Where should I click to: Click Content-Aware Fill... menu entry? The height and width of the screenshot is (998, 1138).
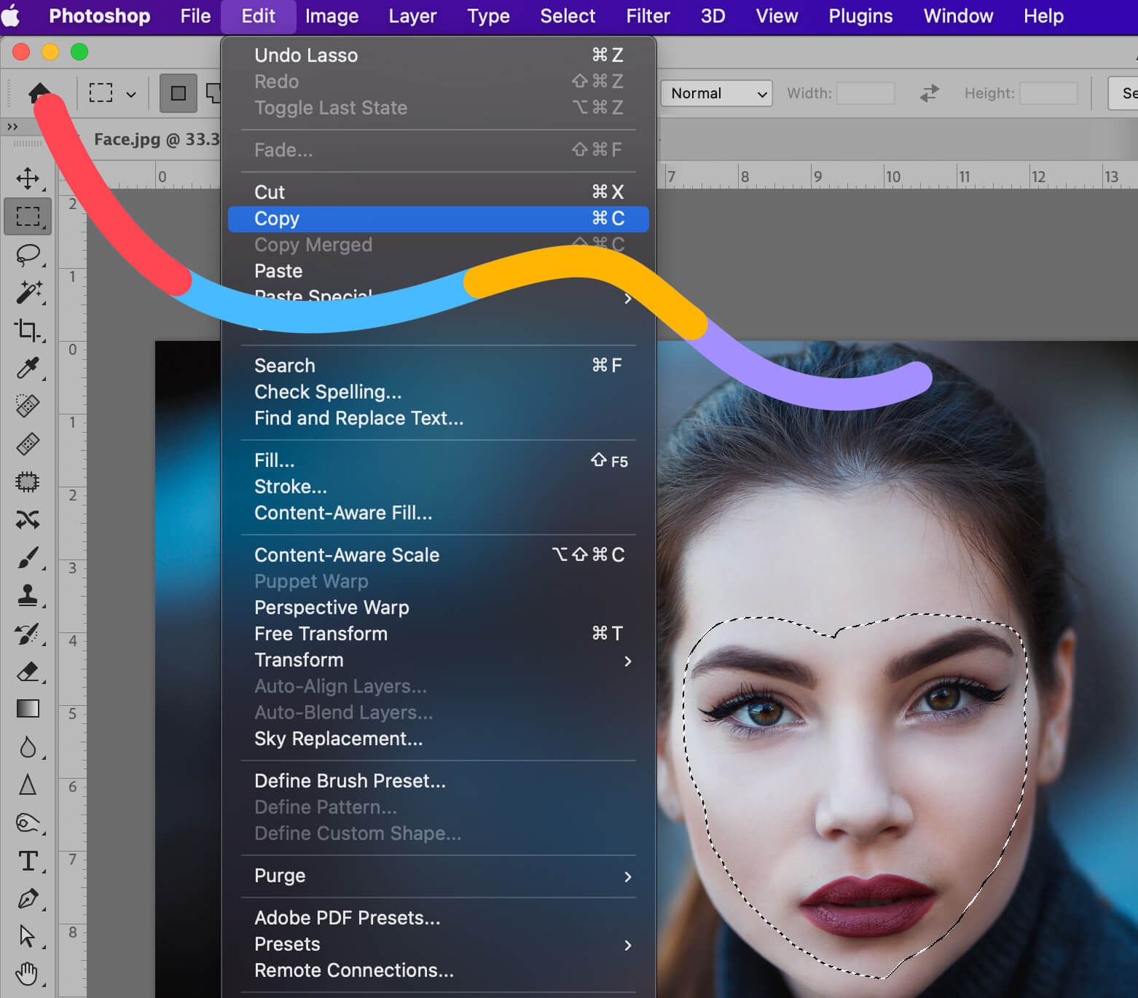click(343, 513)
